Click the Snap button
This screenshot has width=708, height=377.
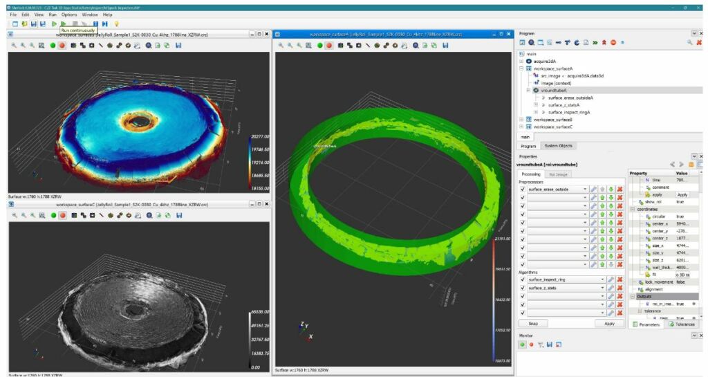533,323
